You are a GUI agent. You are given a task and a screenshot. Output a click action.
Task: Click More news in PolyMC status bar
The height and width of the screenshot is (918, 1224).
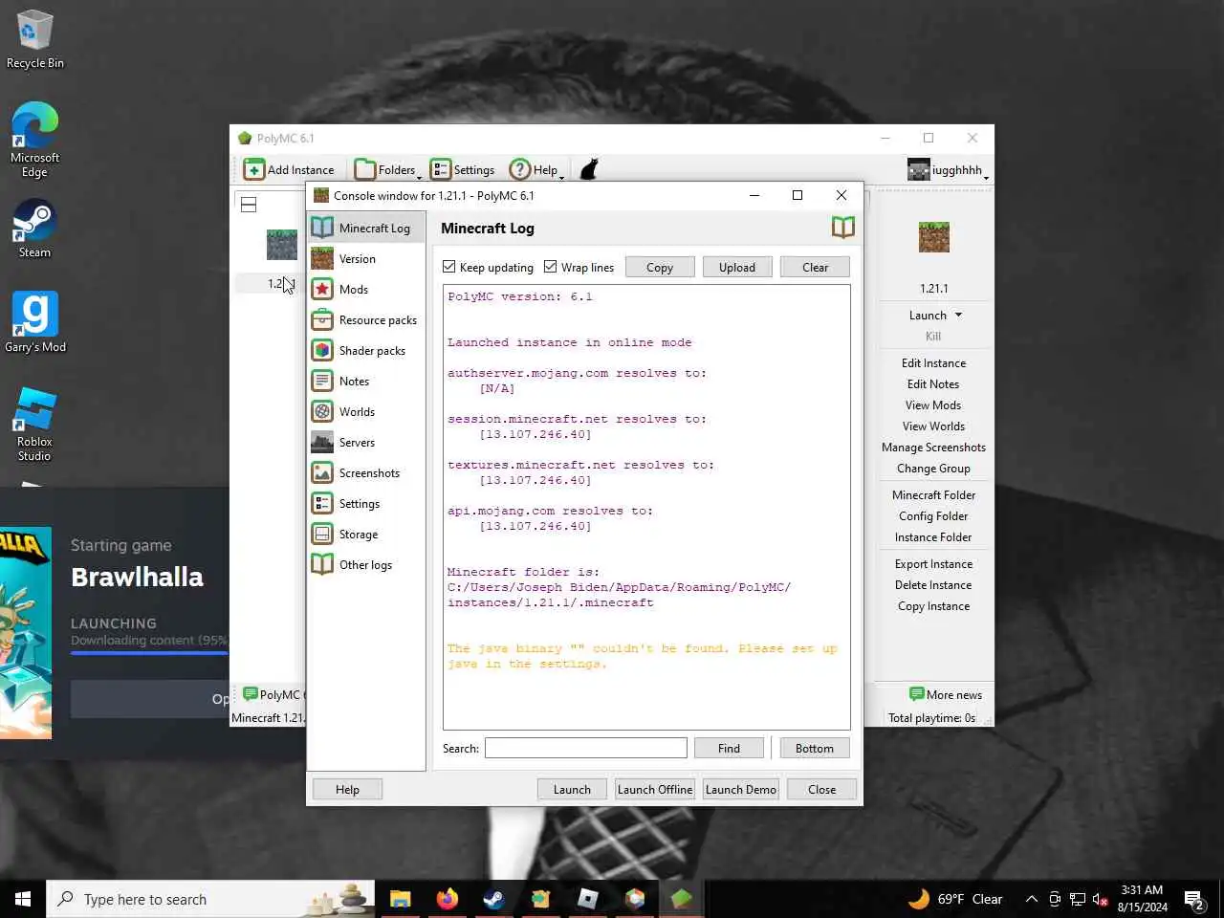point(946,694)
